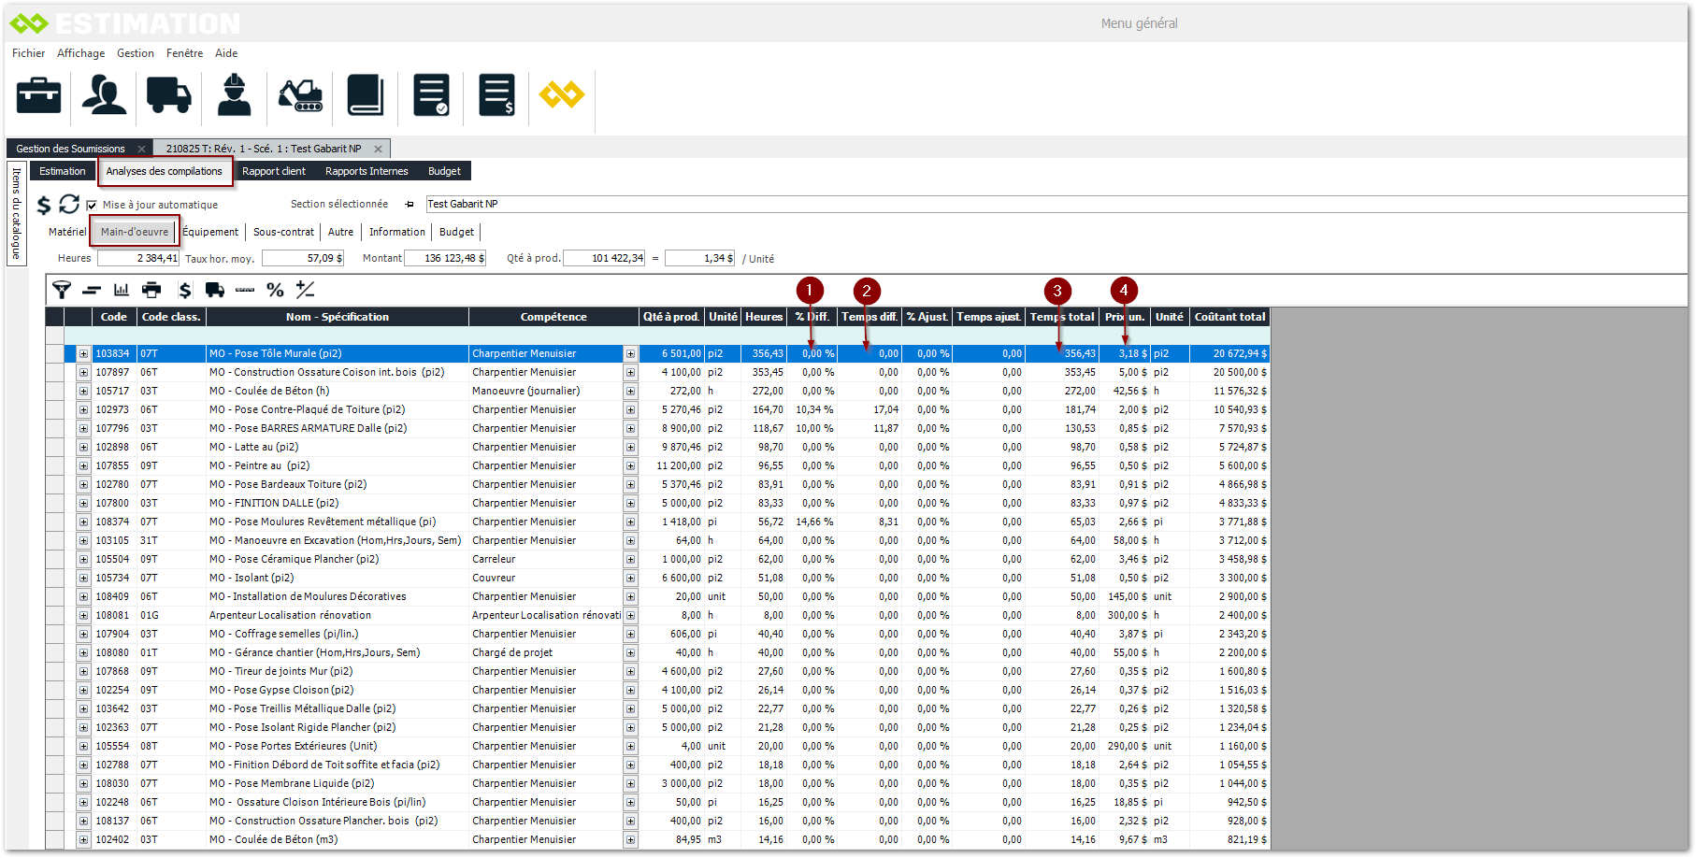This screenshot has width=1696, height=858.
Task: Click the excavator equipment icon
Action: (300, 95)
